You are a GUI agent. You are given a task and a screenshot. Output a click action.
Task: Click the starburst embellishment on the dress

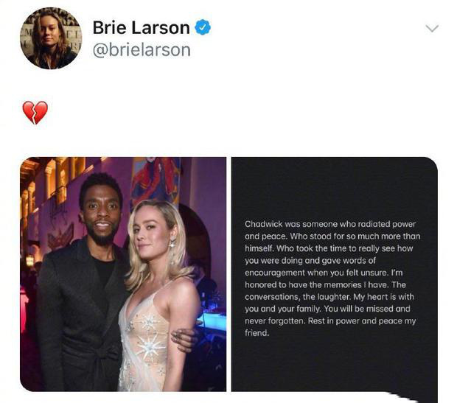pyautogui.click(x=150, y=346)
